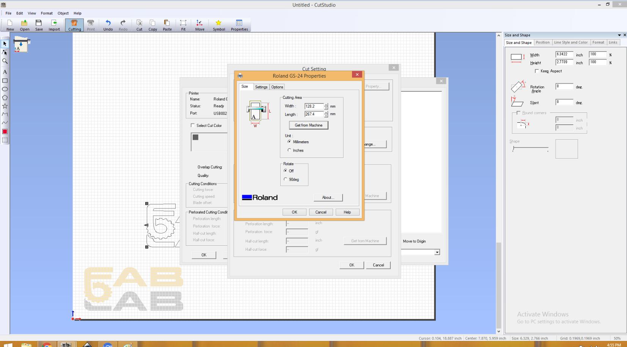Select the Inches unit radio button
Screen dimensions: 627x347
(x=289, y=150)
